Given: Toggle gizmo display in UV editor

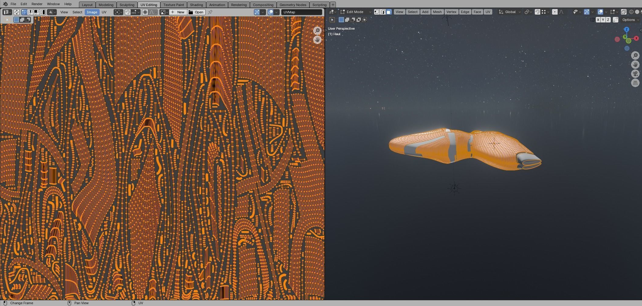Looking at the screenshot, I should [257, 12].
